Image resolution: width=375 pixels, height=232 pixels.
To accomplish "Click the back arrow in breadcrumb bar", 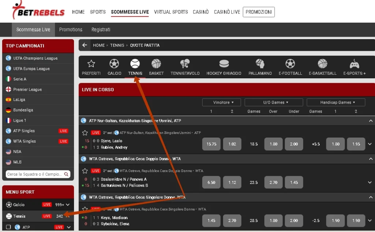I will pos(85,45).
